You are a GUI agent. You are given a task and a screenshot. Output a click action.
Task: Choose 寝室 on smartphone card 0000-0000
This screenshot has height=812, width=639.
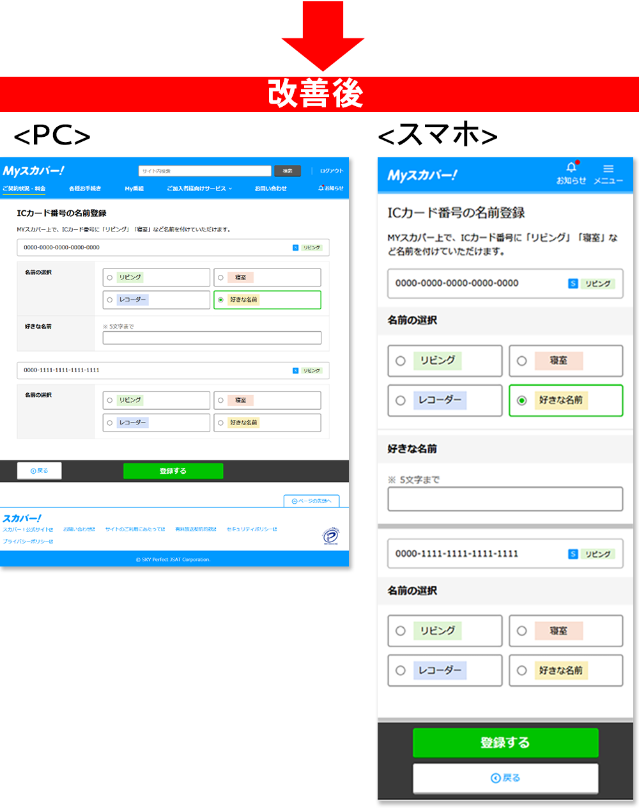point(566,361)
